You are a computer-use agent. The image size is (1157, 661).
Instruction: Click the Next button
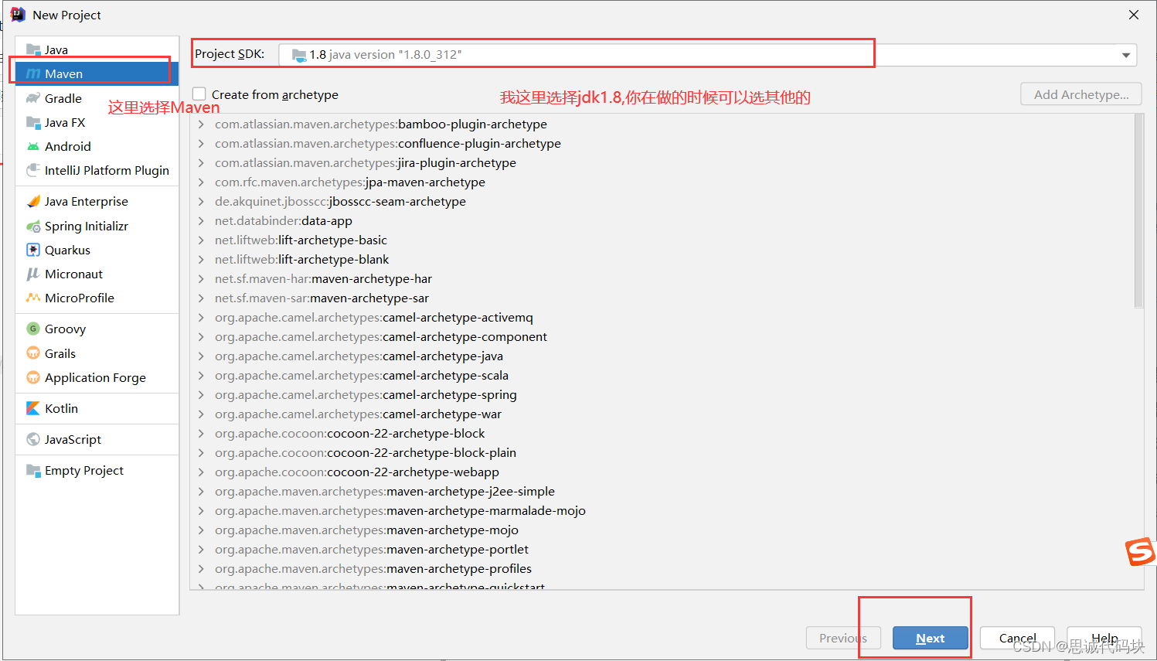[x=931, y=638]
